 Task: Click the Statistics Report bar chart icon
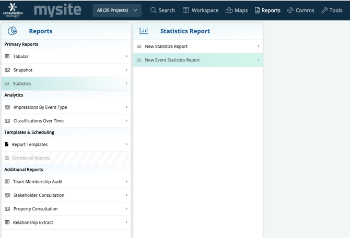click(144, 31)
